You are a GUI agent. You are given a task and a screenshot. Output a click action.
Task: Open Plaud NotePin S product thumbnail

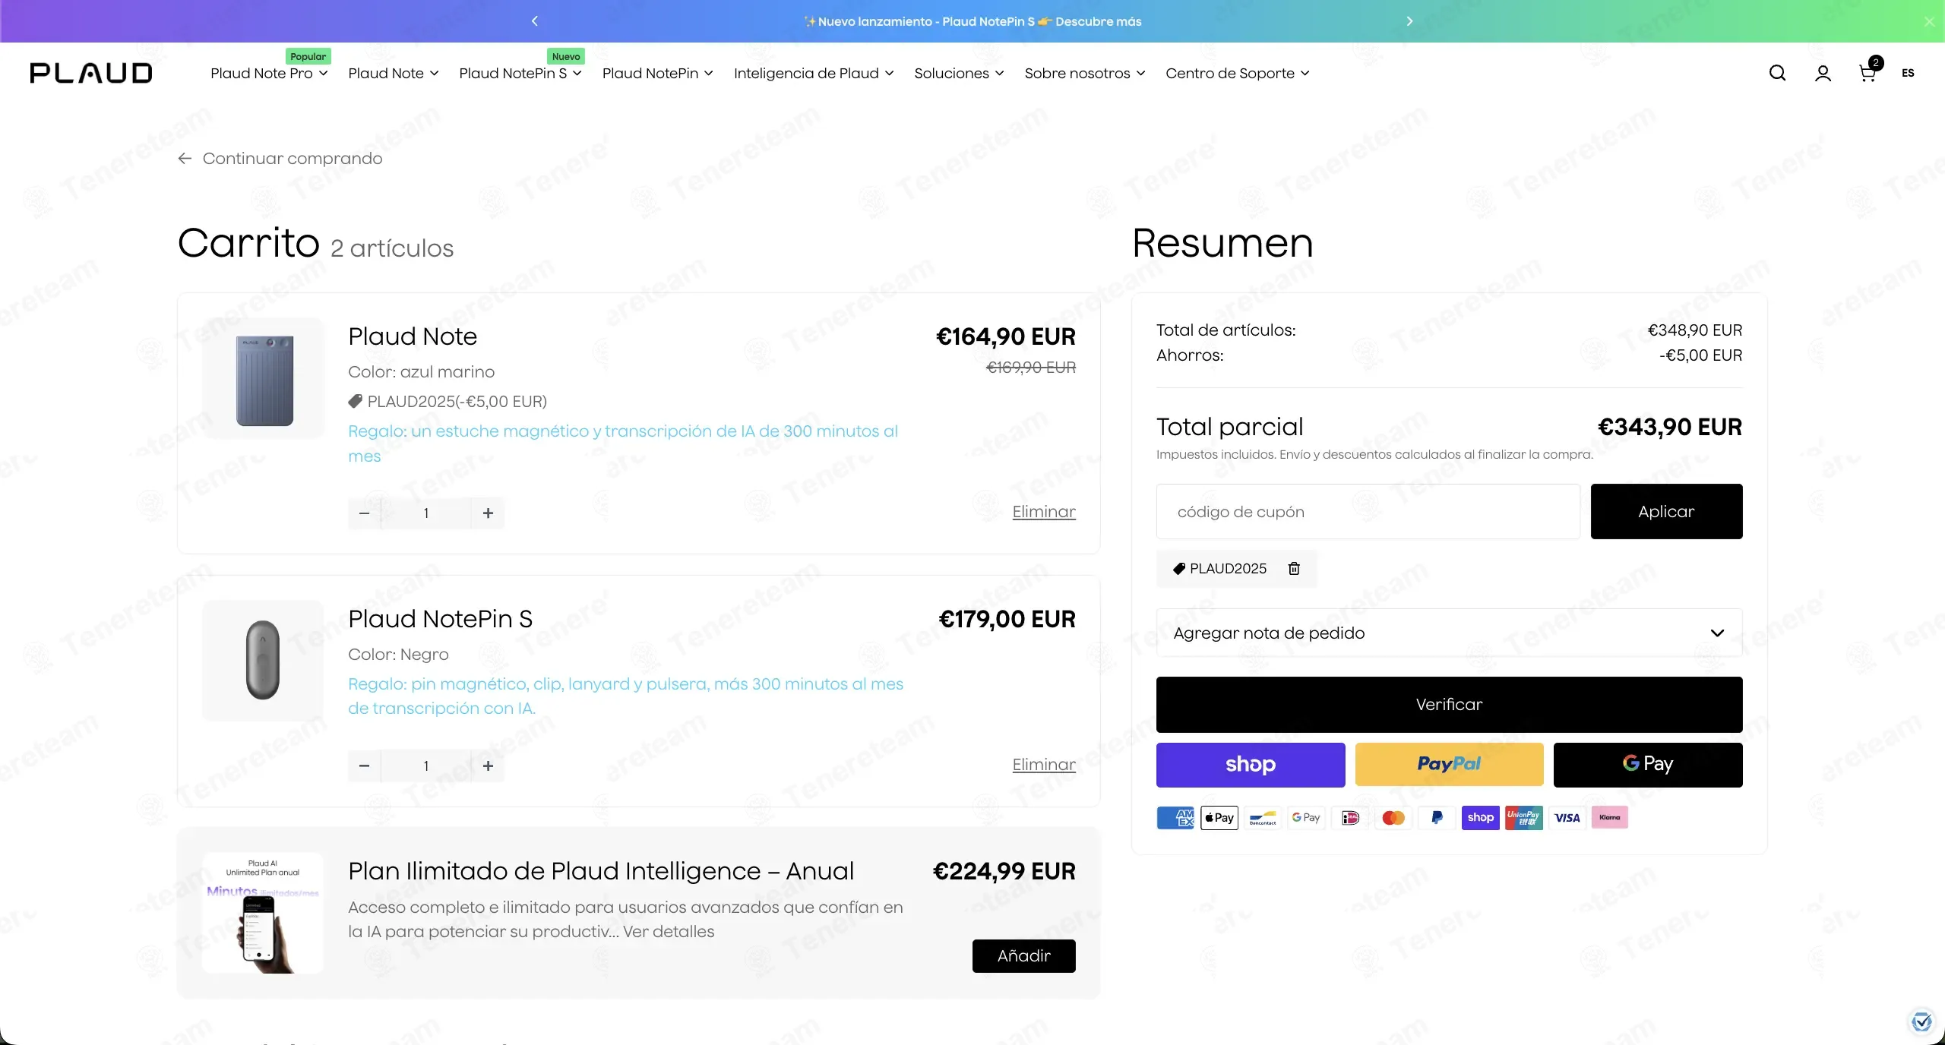[x=263, y=661]
